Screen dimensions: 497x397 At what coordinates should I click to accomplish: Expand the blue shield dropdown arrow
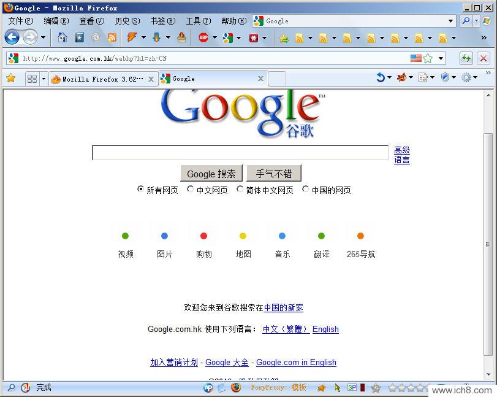click(x=454, y=77)
